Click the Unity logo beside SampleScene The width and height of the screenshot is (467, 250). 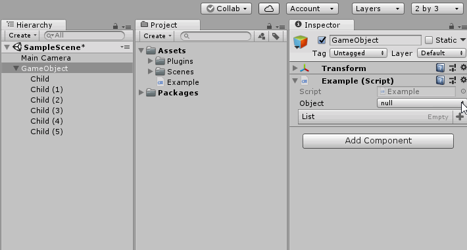point(17,47)
